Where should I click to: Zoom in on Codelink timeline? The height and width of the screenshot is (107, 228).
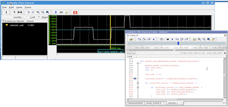point(199,39)
